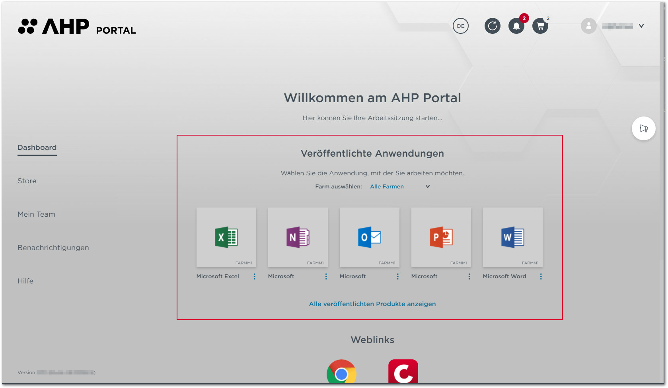Open options menu under Outlook tile
This screenshot has height=388, width=668.
pos(398,277)
